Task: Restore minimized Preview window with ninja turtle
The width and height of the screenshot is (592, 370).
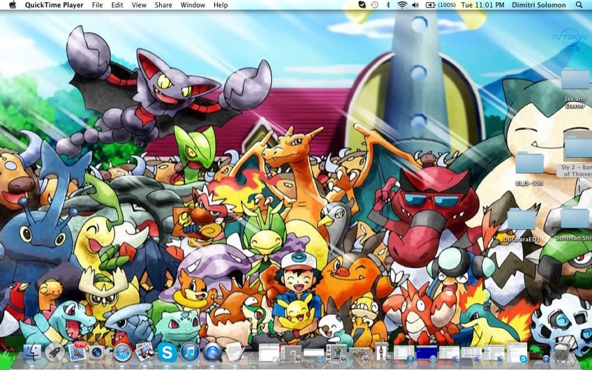Action: click(x=336, y=353)
